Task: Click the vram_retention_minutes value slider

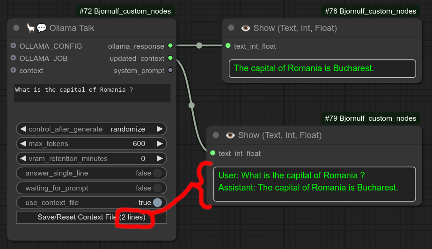Action: point(92,159)
